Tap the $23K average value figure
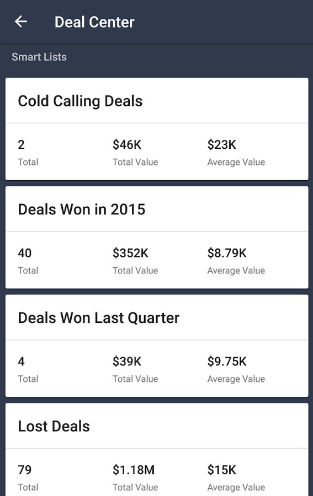 (221, 144)
